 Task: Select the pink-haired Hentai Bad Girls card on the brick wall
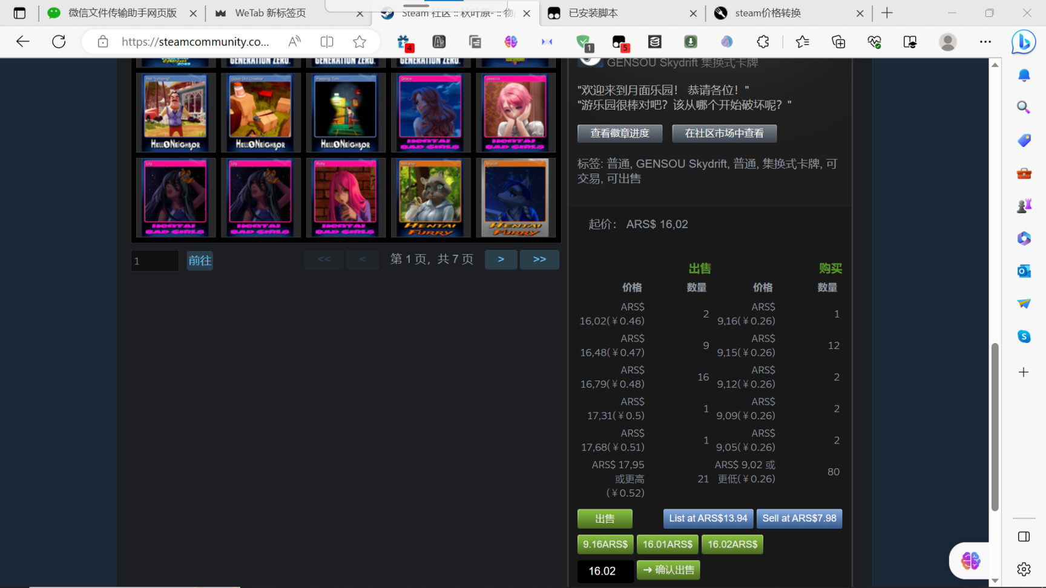tap(346, 197)
